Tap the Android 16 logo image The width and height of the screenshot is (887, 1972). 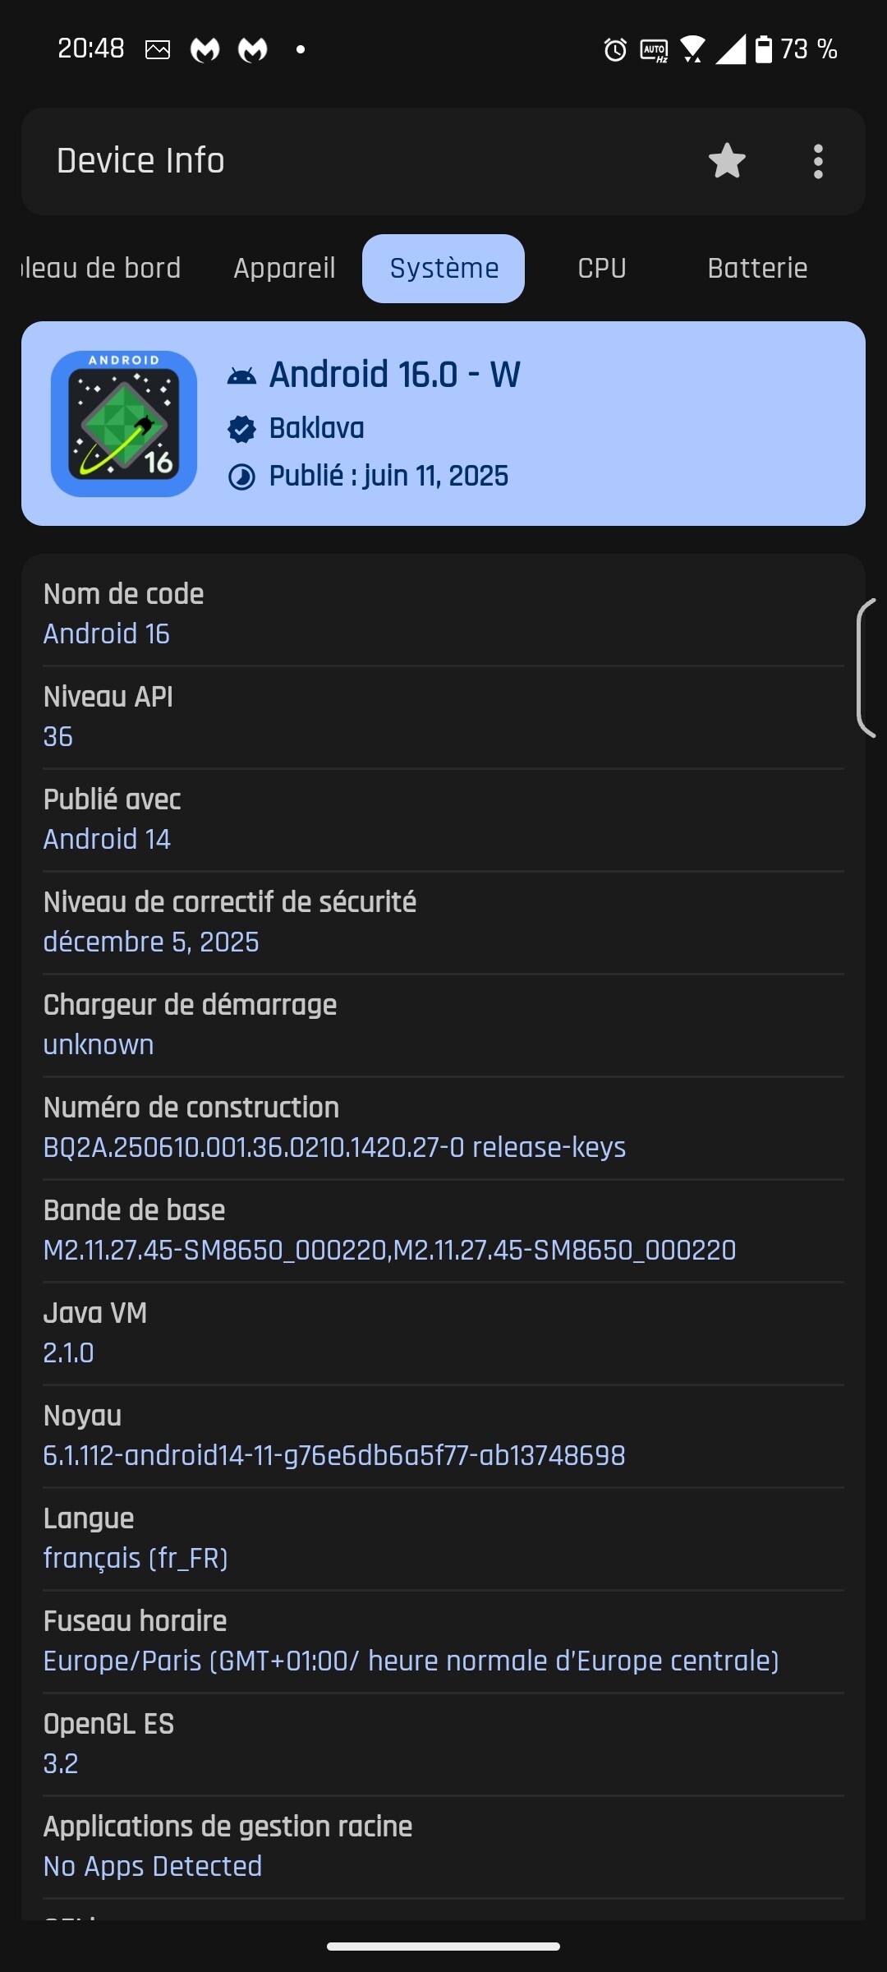pyautogui.click(x=124, y=424)
